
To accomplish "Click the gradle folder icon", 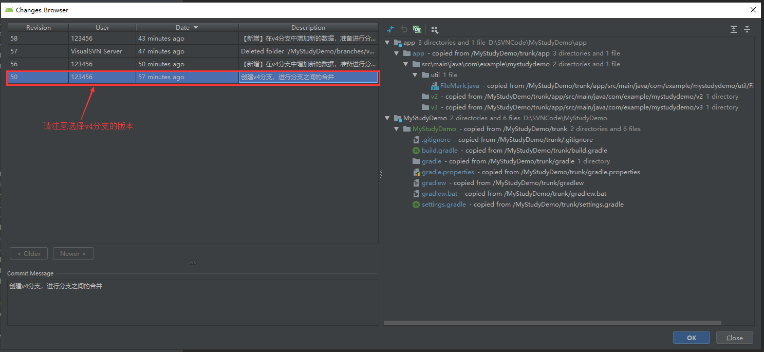I will click(416, 161).
